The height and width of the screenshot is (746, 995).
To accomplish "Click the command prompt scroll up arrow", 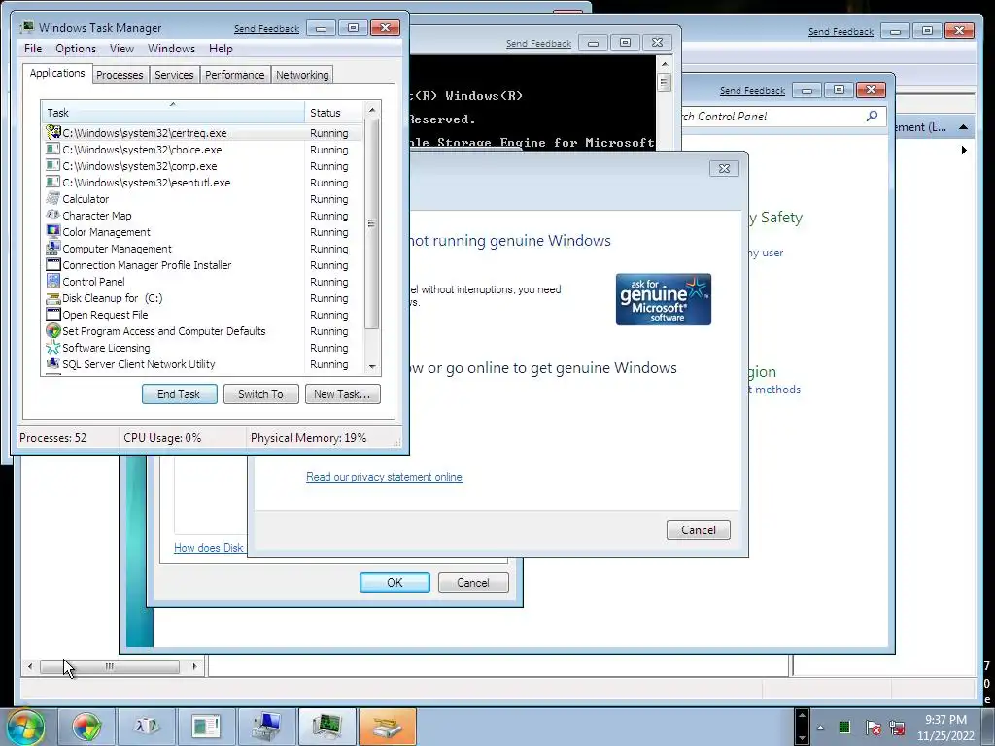I will pyautogui.click(x=665, y=64).
